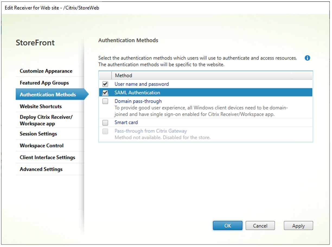Viewport: 332px width, 247px height.
Task: Toggle the SAML Authentication checkbox
Action: (x=105, y=93)
